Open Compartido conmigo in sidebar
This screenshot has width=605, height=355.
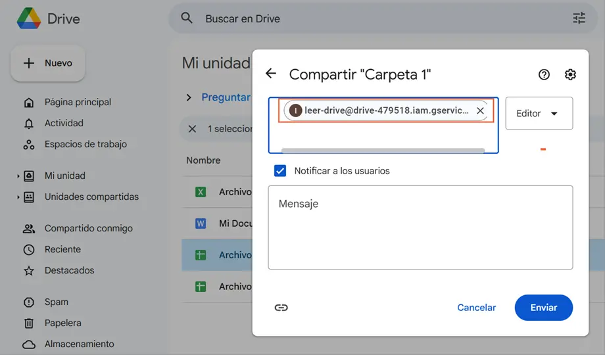88,228
